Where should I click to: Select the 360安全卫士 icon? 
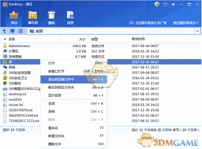click(5, 78)
